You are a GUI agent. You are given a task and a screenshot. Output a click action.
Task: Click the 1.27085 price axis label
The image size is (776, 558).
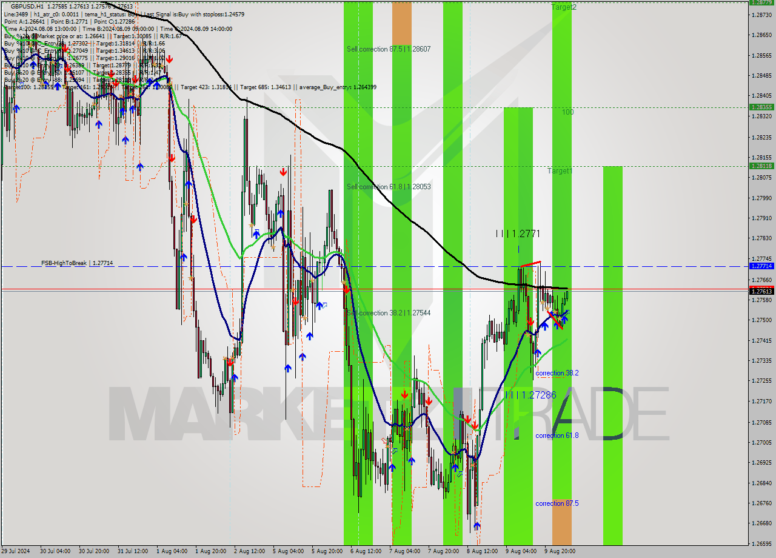761,422
